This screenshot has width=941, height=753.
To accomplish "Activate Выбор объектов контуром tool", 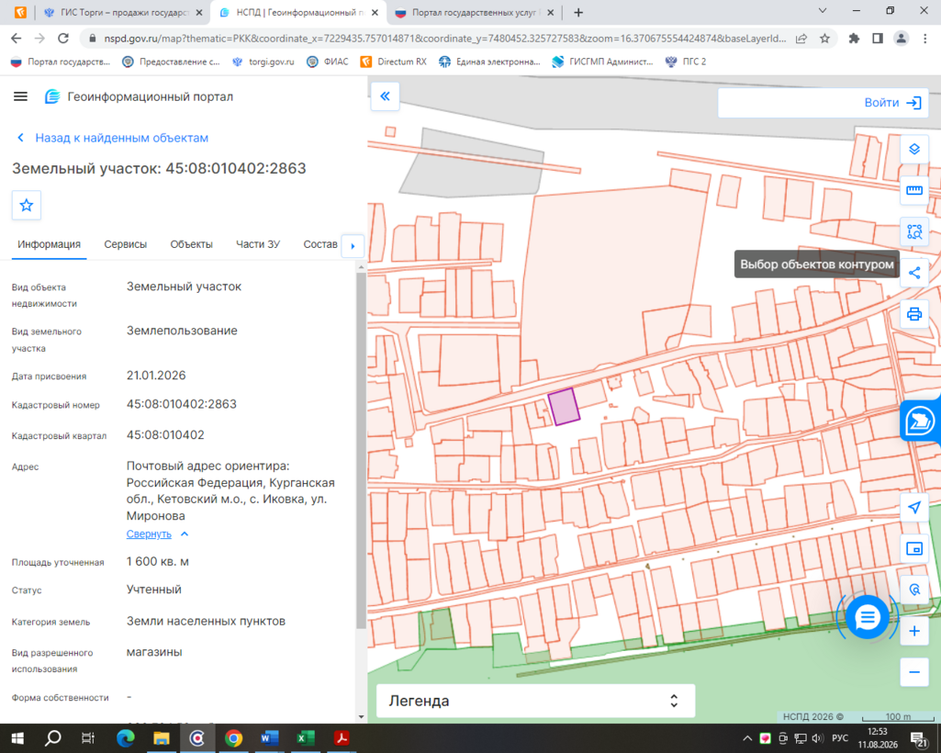I will coord(914,231).
